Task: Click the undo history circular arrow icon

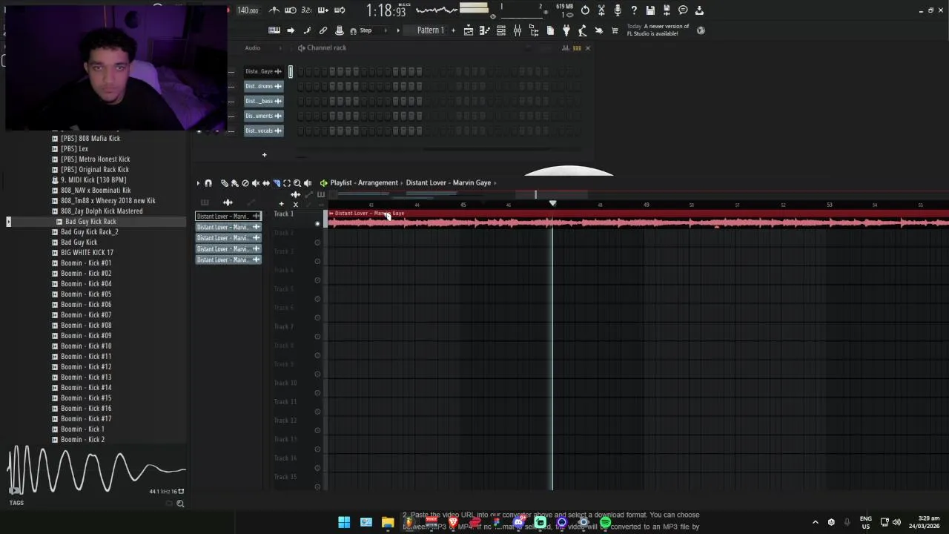Action: 585,10
